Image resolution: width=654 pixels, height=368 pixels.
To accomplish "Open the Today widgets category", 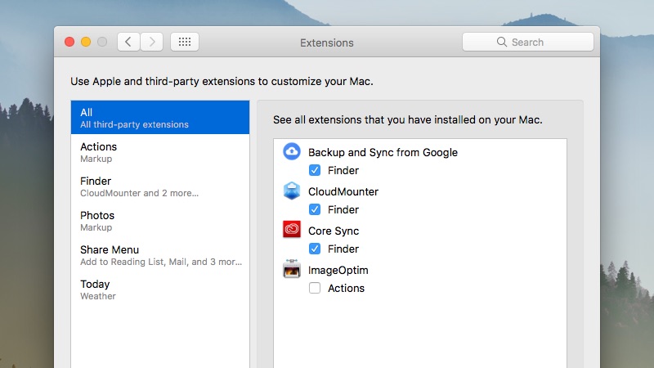I will pos(160,289).
